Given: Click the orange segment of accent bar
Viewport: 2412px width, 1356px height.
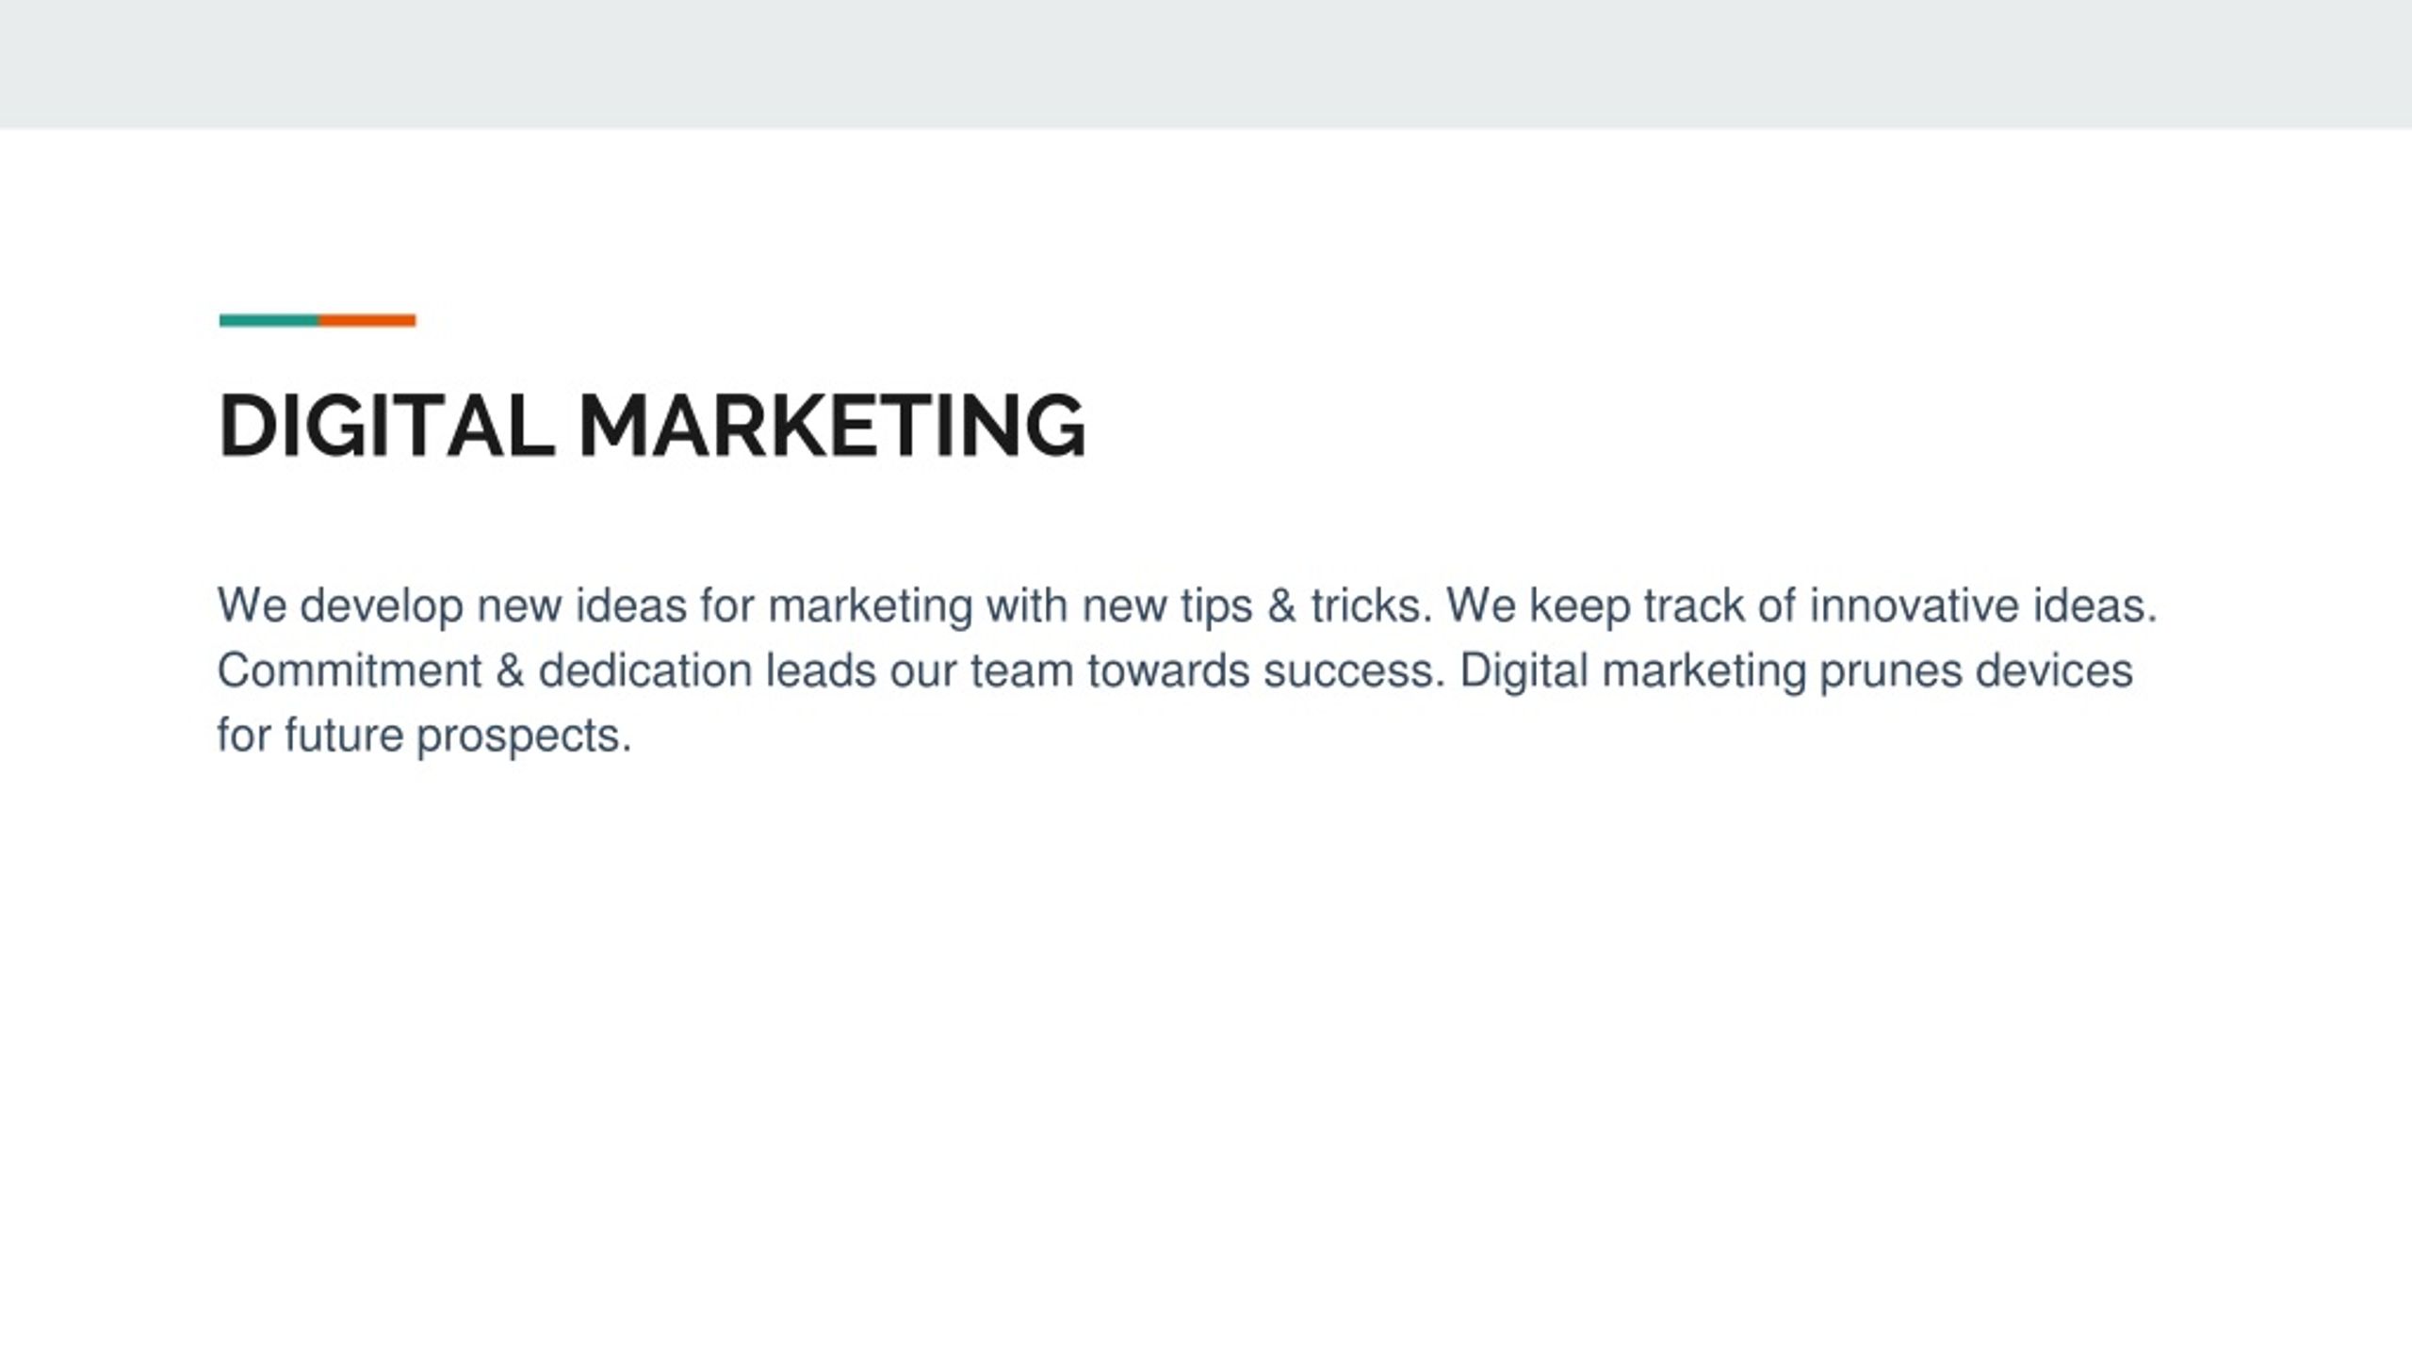Looking at the screenshot, I should click(367, 320).
